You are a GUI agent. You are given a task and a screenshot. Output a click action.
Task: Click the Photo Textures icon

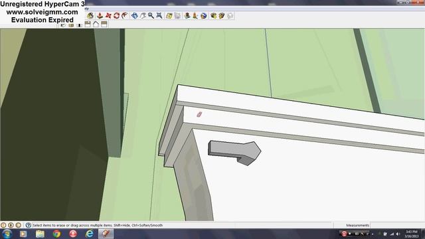[195, 16]
